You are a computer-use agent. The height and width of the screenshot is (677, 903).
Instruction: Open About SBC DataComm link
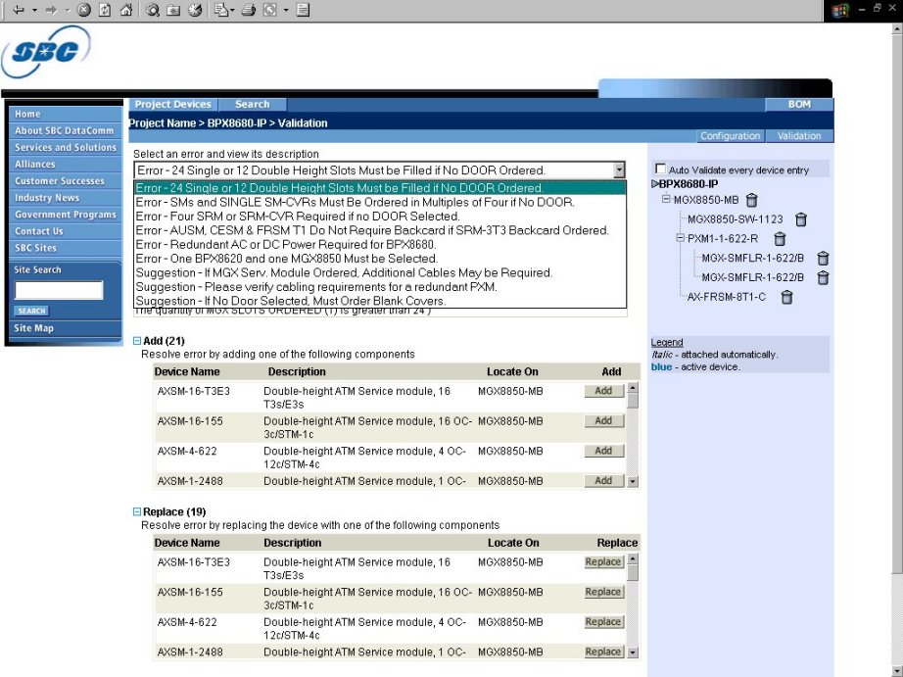coord(65,130)
